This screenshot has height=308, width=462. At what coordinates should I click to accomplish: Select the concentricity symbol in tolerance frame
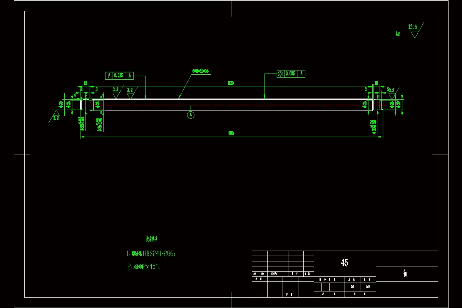(280, 74)
